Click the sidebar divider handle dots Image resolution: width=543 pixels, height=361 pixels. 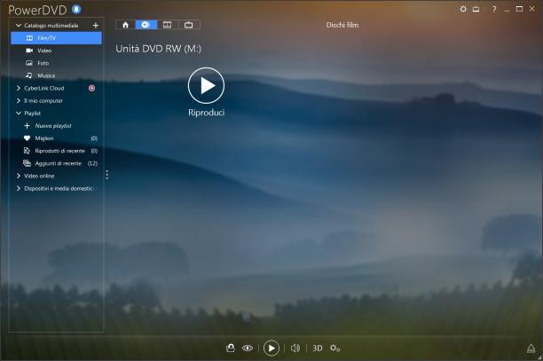[x=107, y=175]
